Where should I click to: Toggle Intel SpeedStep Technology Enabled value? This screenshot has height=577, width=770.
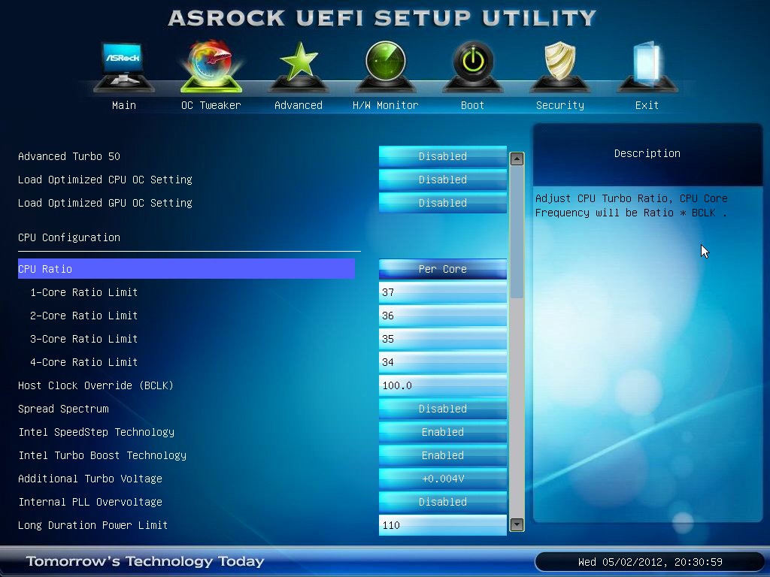point(442,432)
